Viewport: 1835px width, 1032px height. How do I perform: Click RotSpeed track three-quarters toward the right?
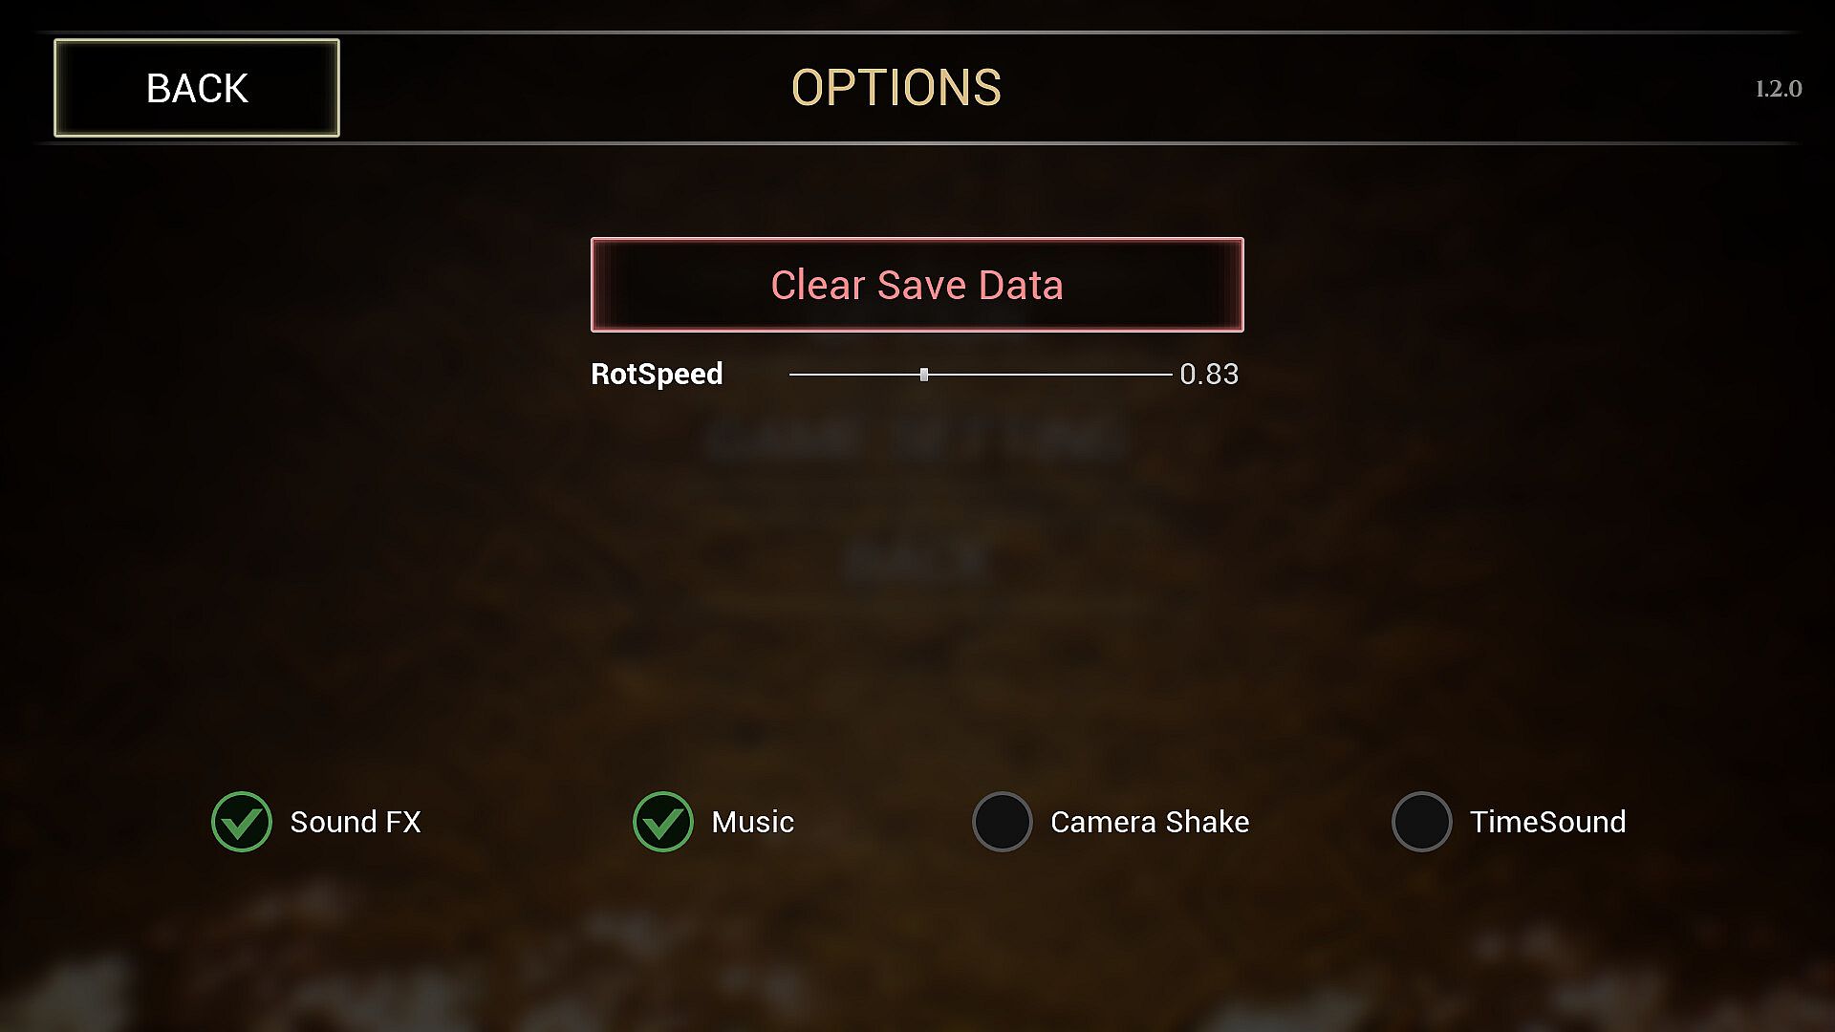click(x=1076, y=375)
